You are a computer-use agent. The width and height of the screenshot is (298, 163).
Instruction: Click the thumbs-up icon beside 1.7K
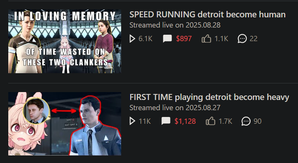click(x=211, y=121)
